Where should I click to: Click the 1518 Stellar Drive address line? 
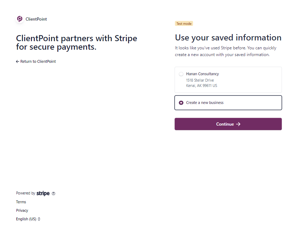point(200,80)
